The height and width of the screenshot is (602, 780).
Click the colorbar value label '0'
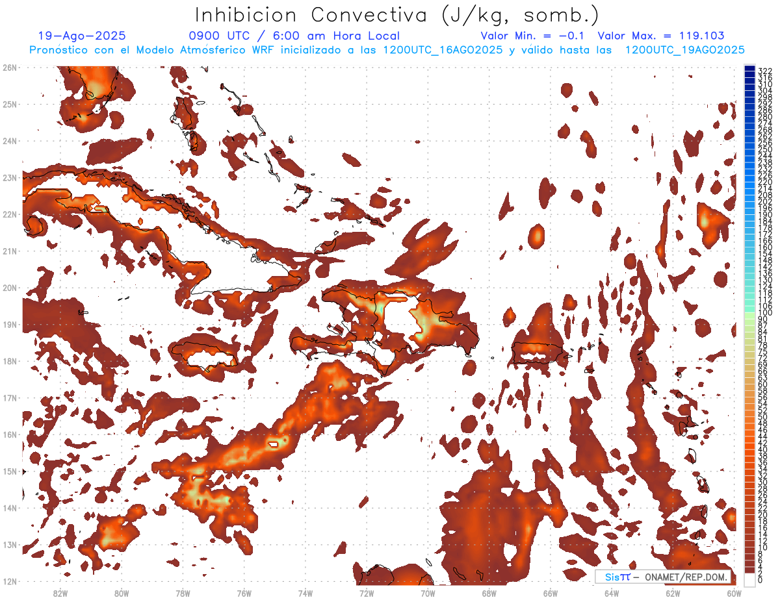(x=760, y=581)
